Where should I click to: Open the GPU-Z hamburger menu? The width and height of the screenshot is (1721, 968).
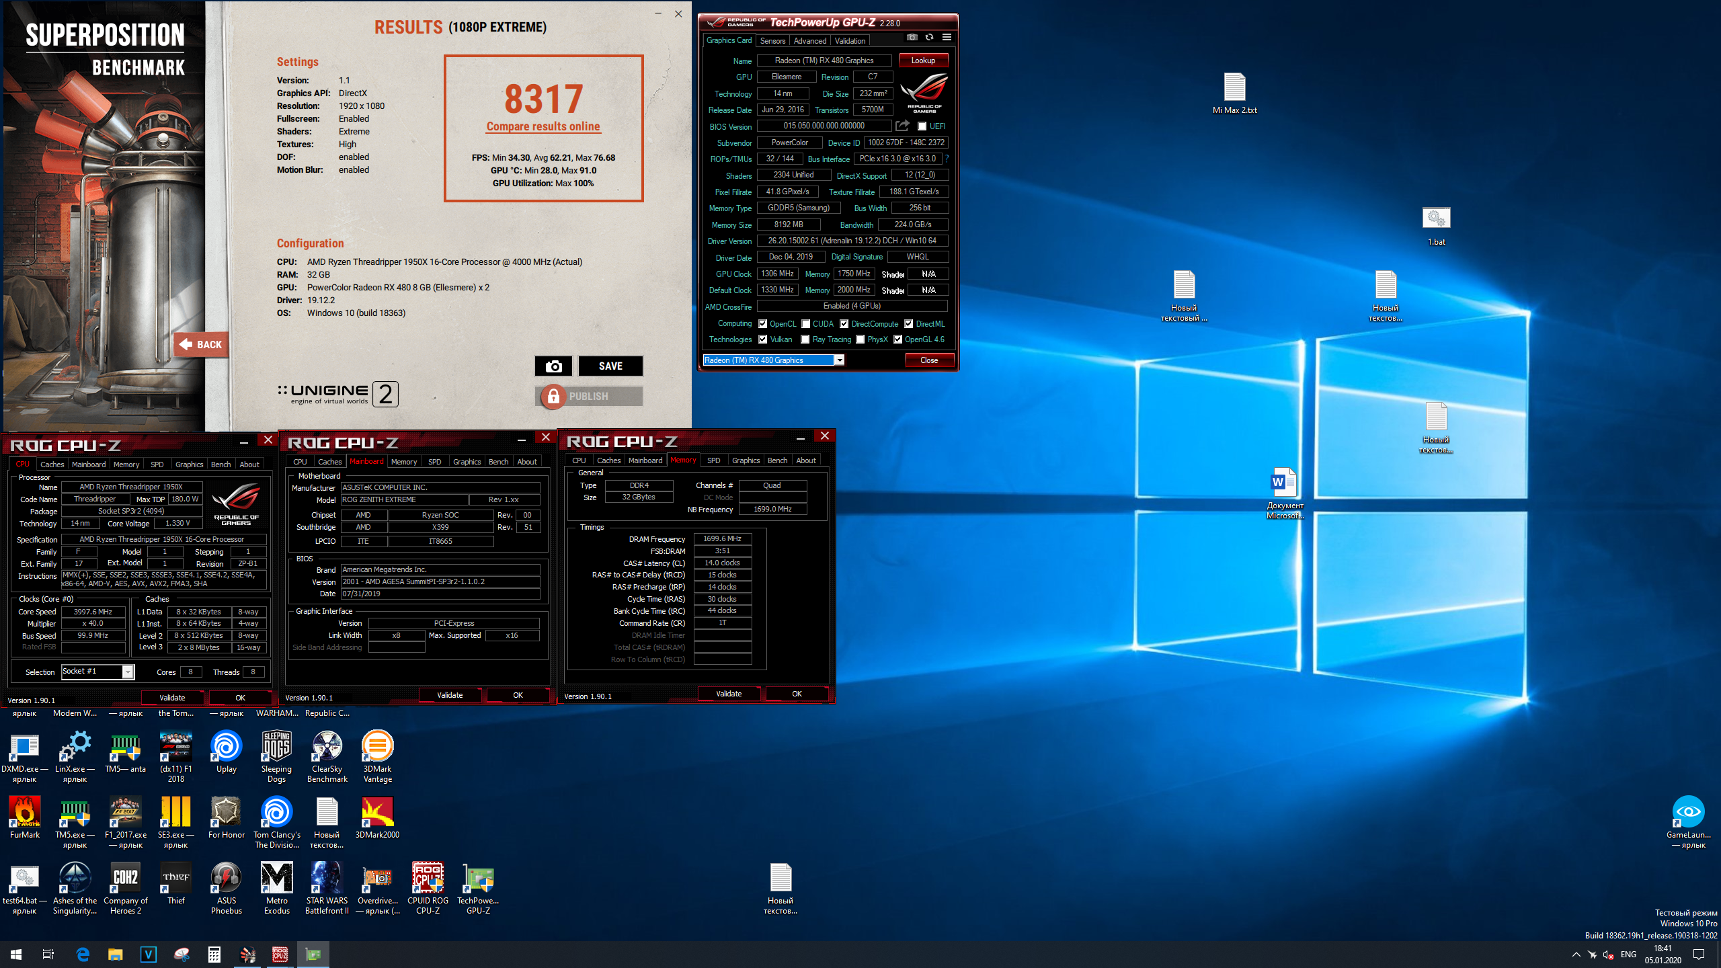click(x=947, y=37)
